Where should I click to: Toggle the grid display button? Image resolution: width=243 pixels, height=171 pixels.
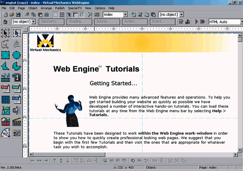coord(62,15)
